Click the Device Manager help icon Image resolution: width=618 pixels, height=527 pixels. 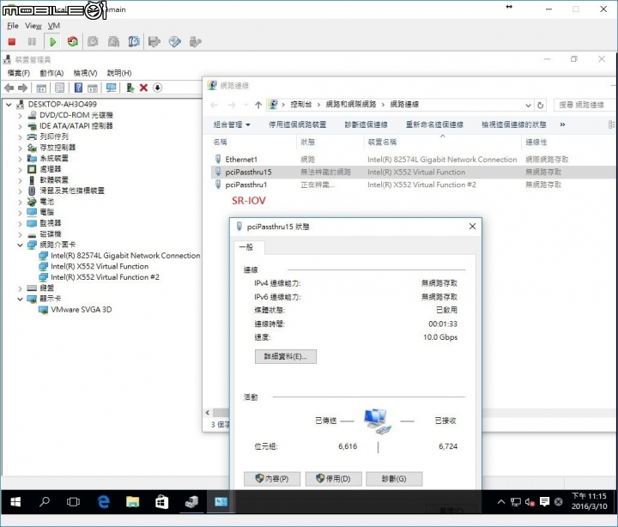pyautogui.click(x=78, y=88)
